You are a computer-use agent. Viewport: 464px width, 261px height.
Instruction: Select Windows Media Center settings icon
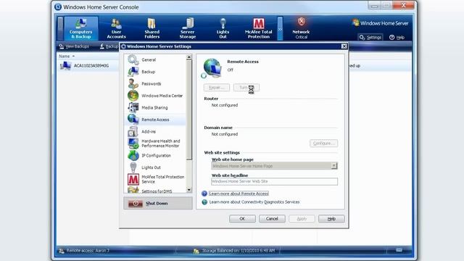click(x=133, y=96)
